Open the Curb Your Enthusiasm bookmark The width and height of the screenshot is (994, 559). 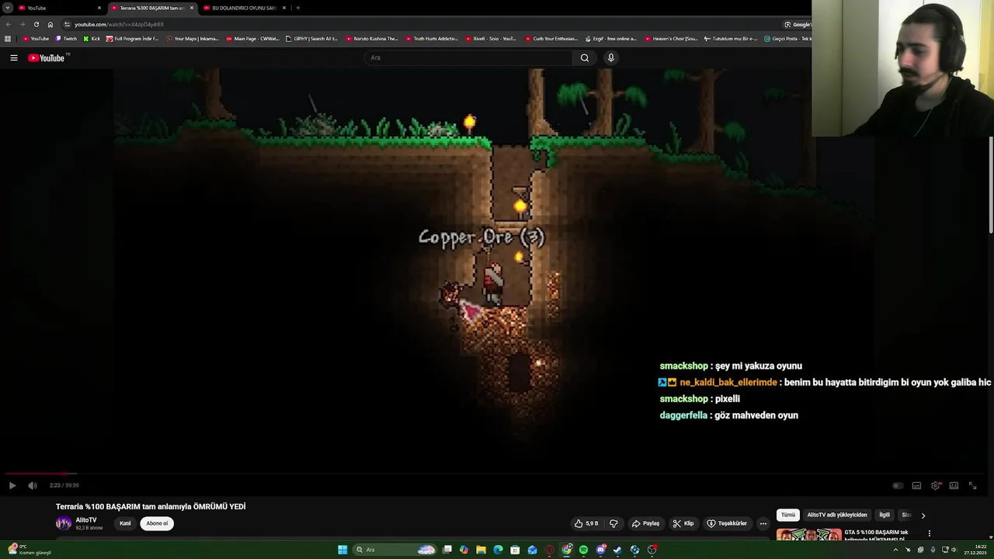coord(551,38)
